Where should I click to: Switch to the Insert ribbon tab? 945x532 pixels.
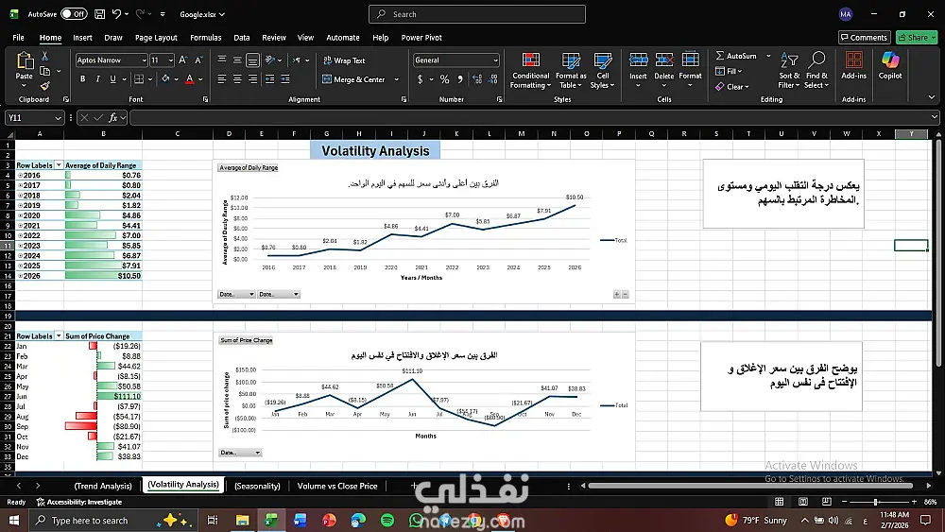[82, 38]
